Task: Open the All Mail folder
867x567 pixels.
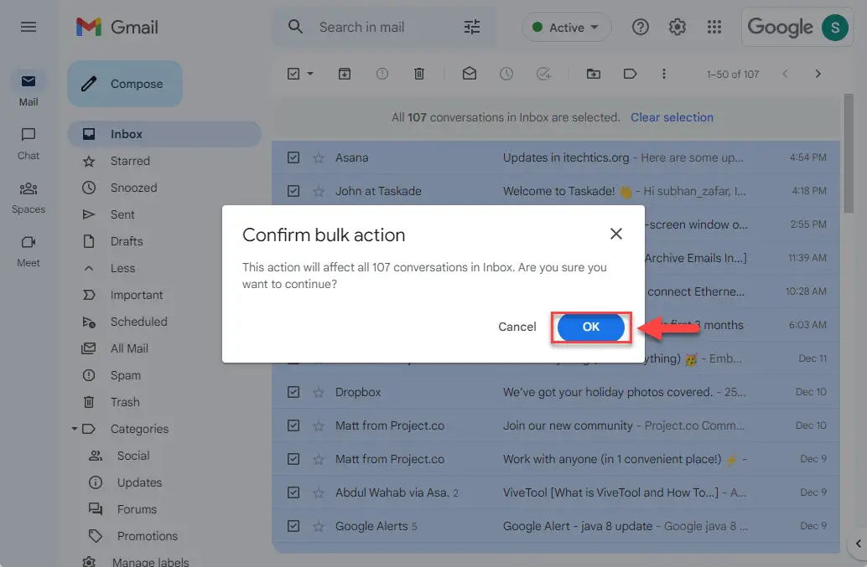Action: click(x=129, y=348)
